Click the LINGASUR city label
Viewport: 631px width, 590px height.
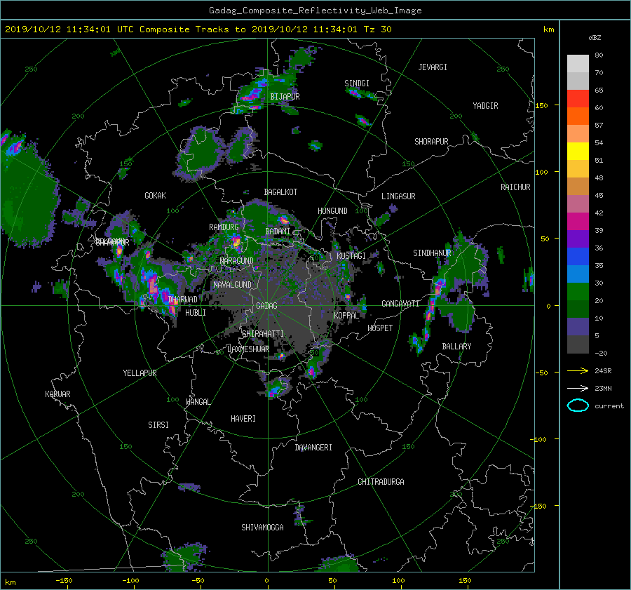tap(398, 196)
